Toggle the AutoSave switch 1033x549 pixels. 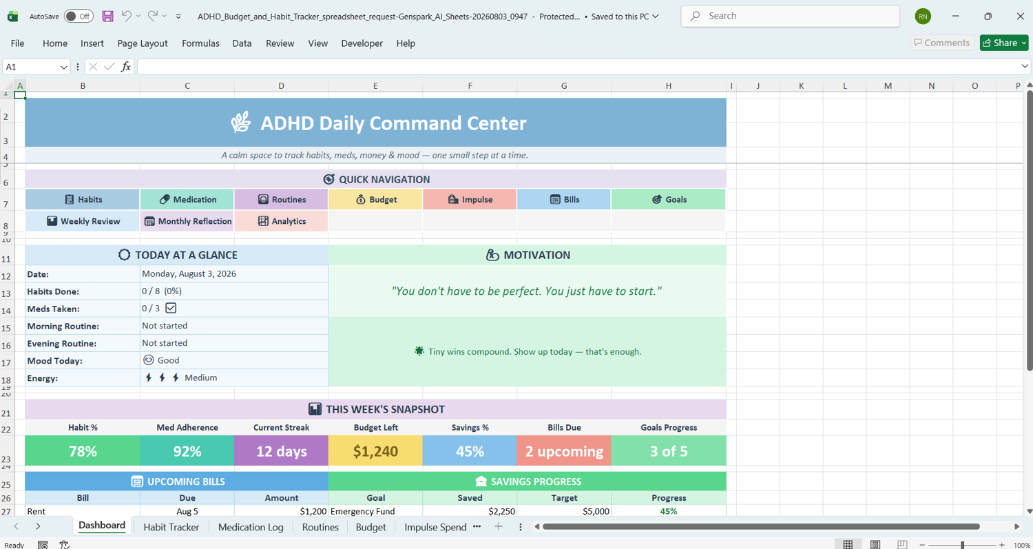(x=79, y=16)
